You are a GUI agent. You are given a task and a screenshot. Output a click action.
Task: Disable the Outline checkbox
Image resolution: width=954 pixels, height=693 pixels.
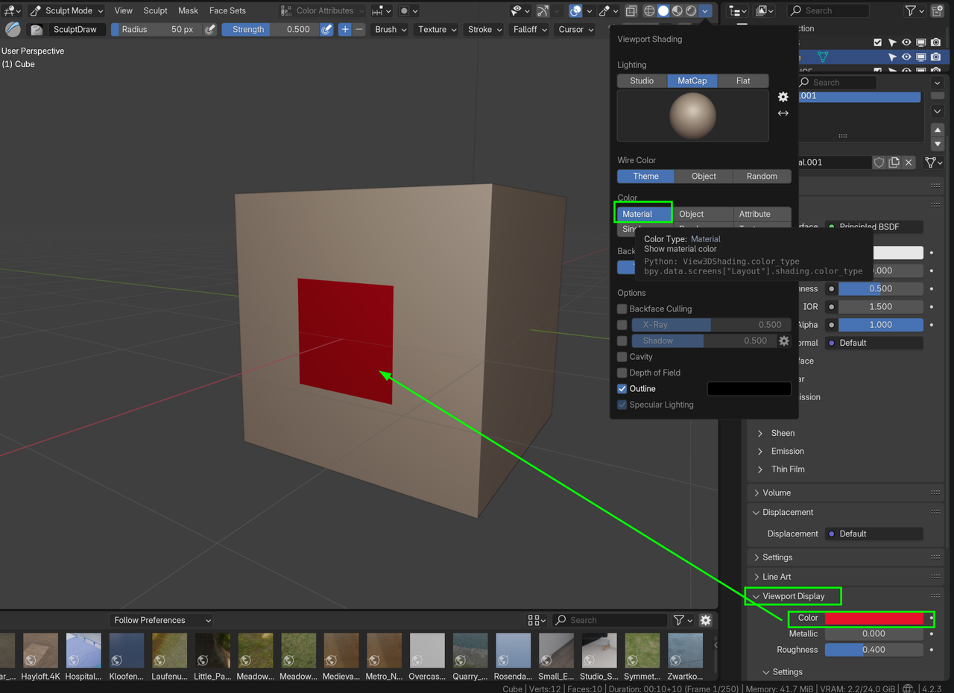click(622, 389)
